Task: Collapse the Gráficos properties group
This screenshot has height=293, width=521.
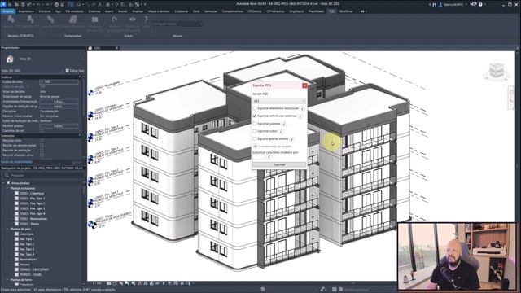Action: coord(80,77)
